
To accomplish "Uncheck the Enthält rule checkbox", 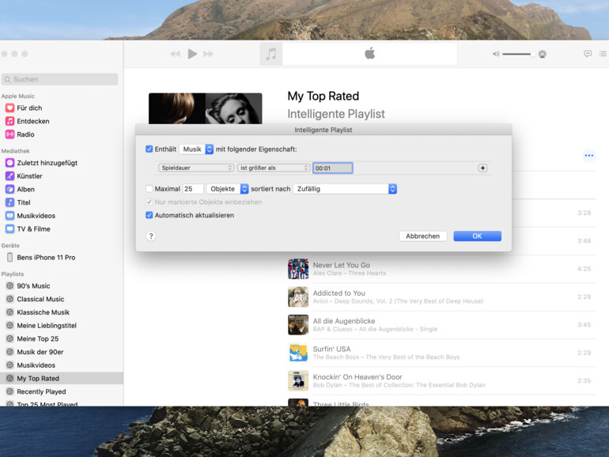I will point(149,149).
